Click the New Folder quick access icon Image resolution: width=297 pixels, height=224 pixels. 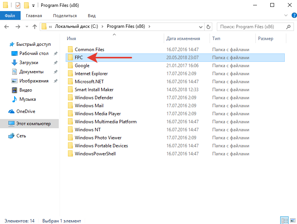(26, 5)
